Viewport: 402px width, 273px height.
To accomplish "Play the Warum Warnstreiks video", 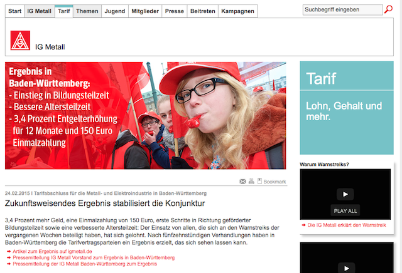I will [345, 194].
